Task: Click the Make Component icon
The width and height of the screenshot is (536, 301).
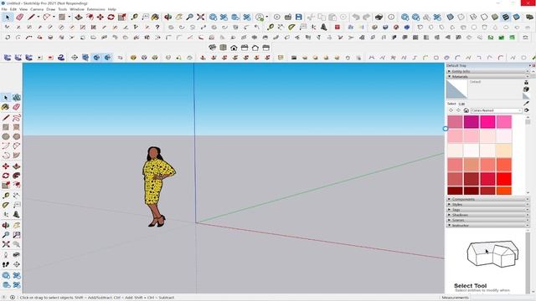Action: (x=17, y=98)
